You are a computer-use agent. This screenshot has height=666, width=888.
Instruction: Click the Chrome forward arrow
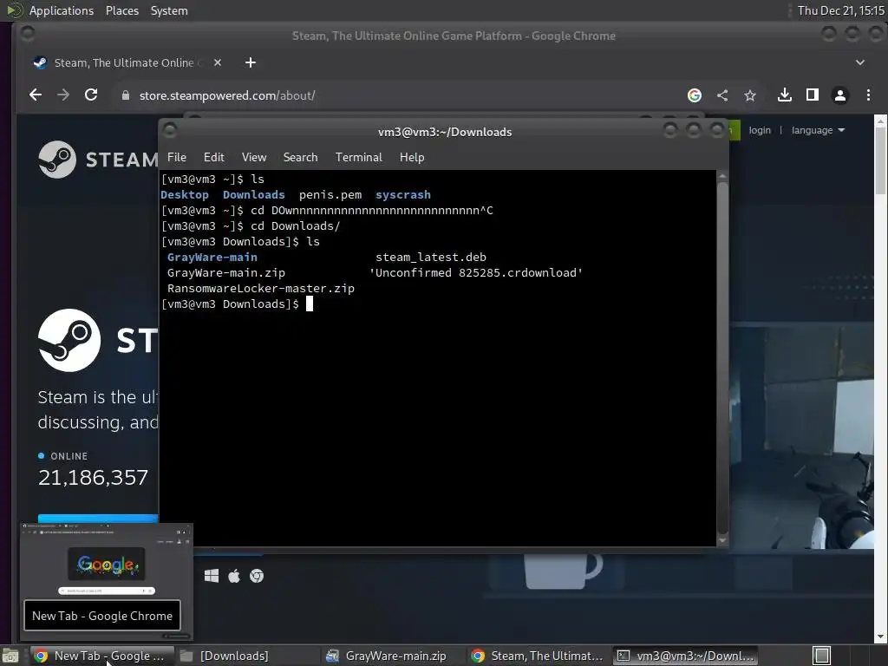point(63,95)
